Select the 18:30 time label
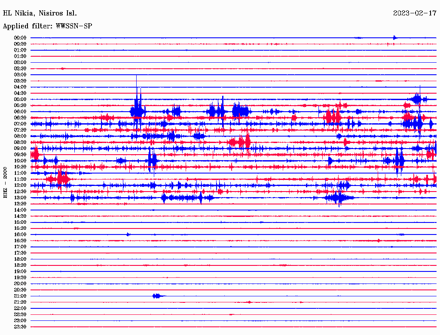The image size is (440, 335). [x=20, y=265]
